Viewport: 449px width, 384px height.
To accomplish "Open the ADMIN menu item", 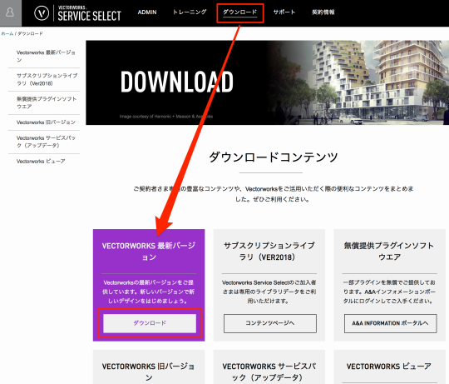I will [147, 12].
